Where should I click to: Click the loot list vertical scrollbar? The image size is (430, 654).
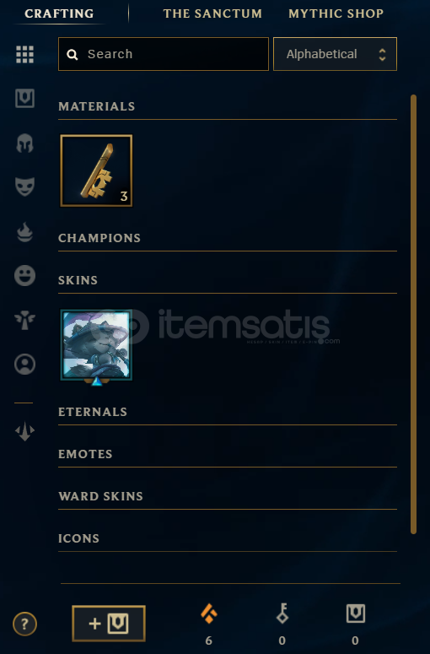point(413,314)
